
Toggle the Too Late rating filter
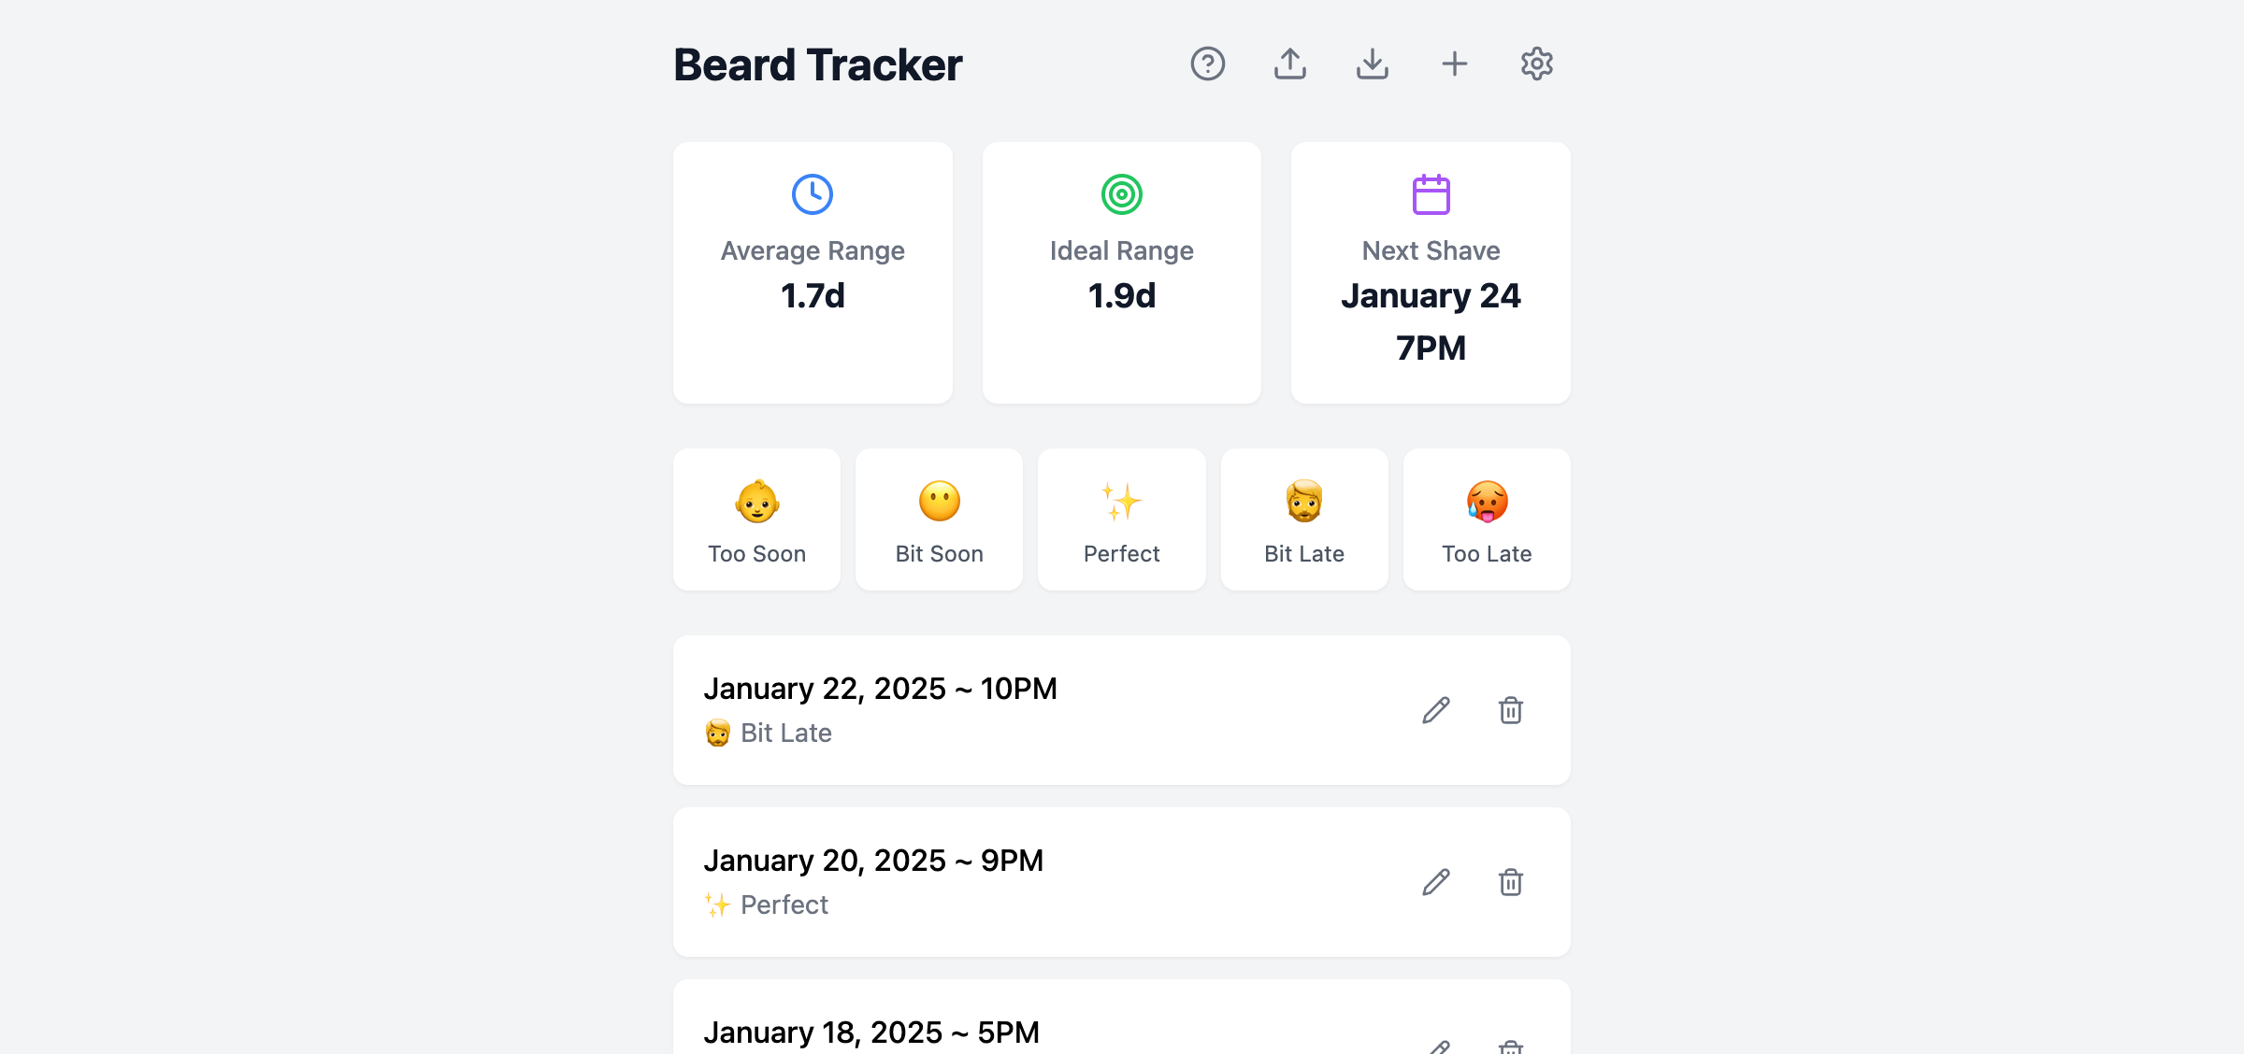coord(1486,519)
